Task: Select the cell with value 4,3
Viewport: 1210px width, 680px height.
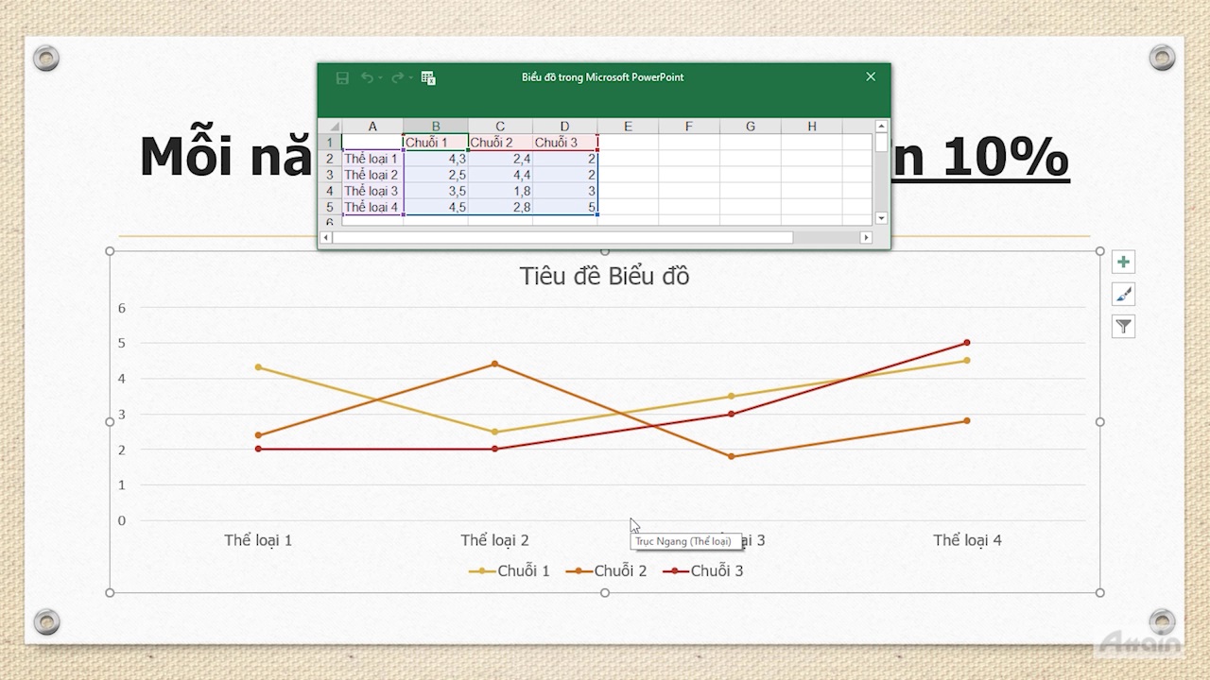Action: point(436,159)
